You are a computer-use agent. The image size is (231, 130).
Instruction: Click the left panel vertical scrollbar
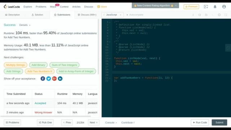pos(98,47)
